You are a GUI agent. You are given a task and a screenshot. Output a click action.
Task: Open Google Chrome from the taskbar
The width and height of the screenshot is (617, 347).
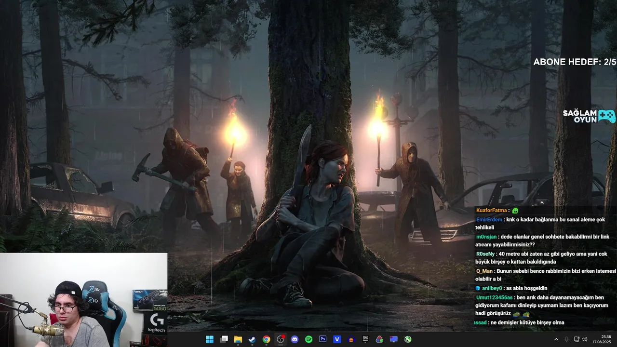(266, 339)
